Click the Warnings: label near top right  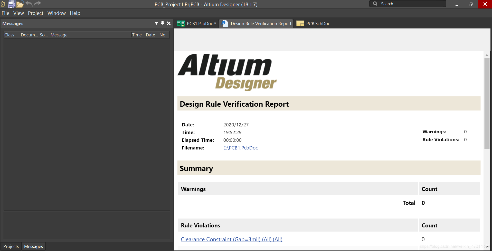point(434,132)
